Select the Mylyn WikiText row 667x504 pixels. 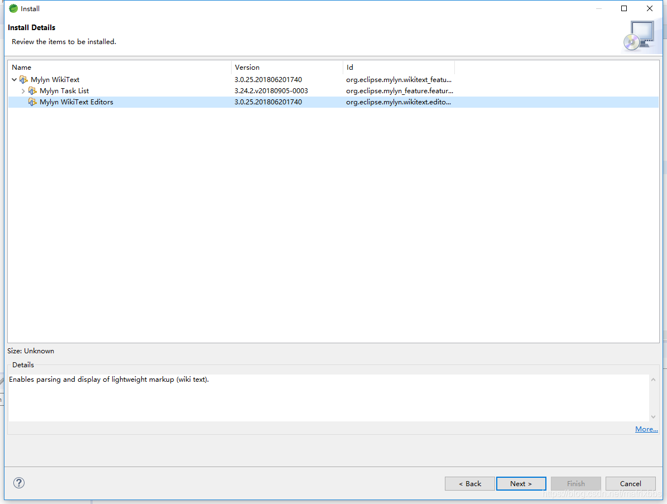(333, 79)
